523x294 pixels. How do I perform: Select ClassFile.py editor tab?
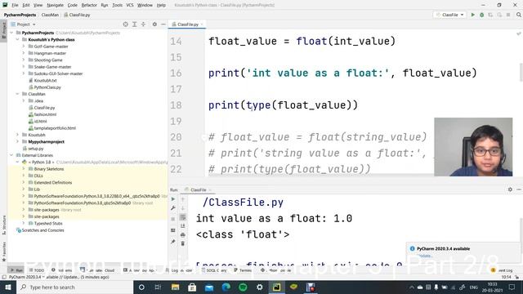coord(186,24)
